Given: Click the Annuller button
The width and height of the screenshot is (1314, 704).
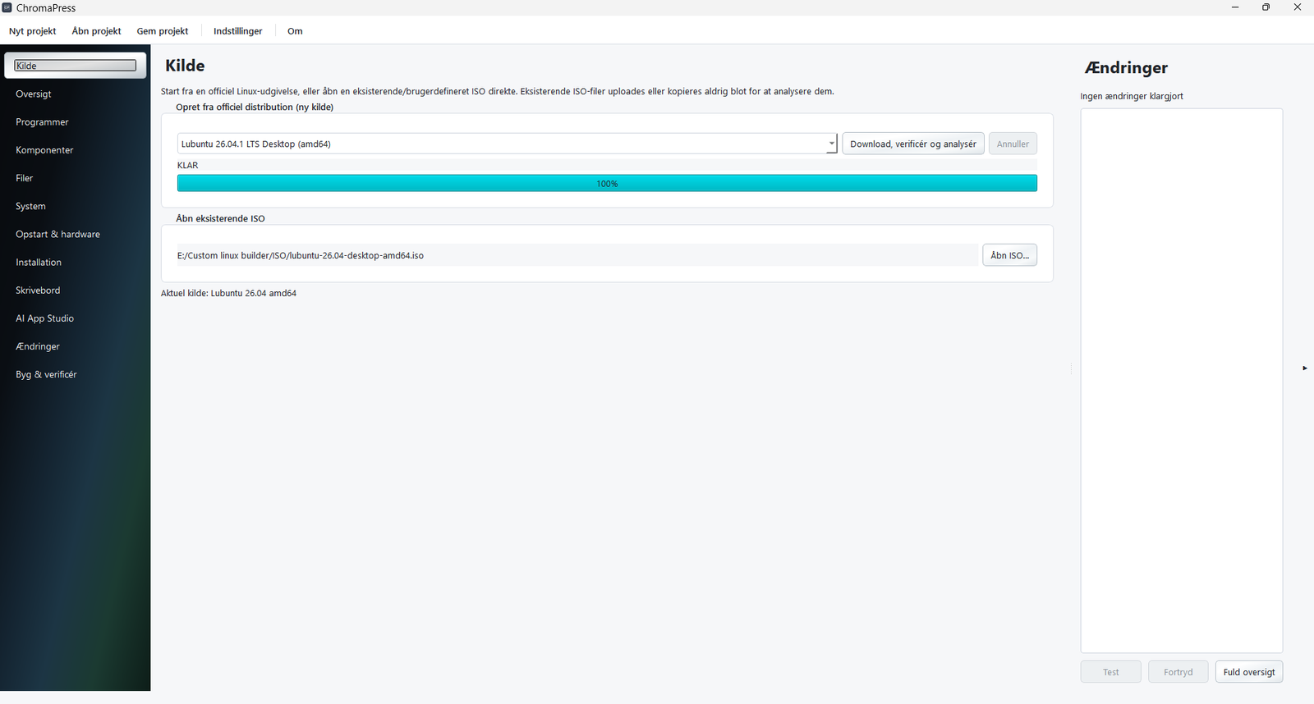Looking at the screenshot, I should coord(1013,144).
